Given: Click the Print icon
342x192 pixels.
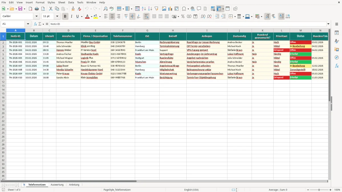Looking at the screenshot, I should pos(37,9).
